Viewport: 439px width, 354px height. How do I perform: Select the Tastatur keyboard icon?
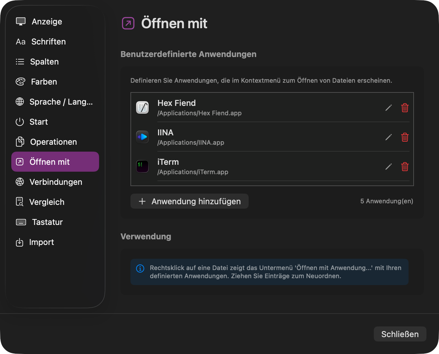[20, 222]
